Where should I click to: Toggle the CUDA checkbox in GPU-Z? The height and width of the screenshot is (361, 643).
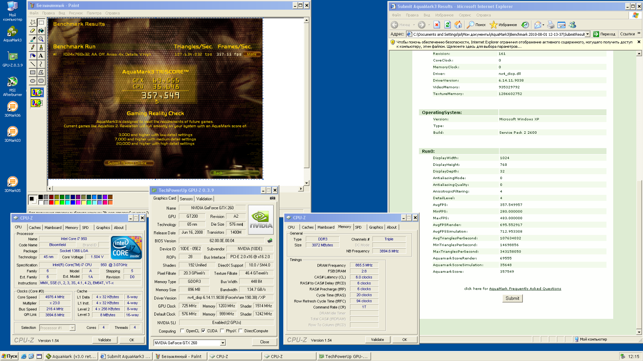(203, 331)
